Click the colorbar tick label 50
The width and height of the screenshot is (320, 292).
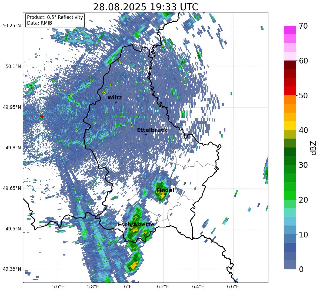303,95
